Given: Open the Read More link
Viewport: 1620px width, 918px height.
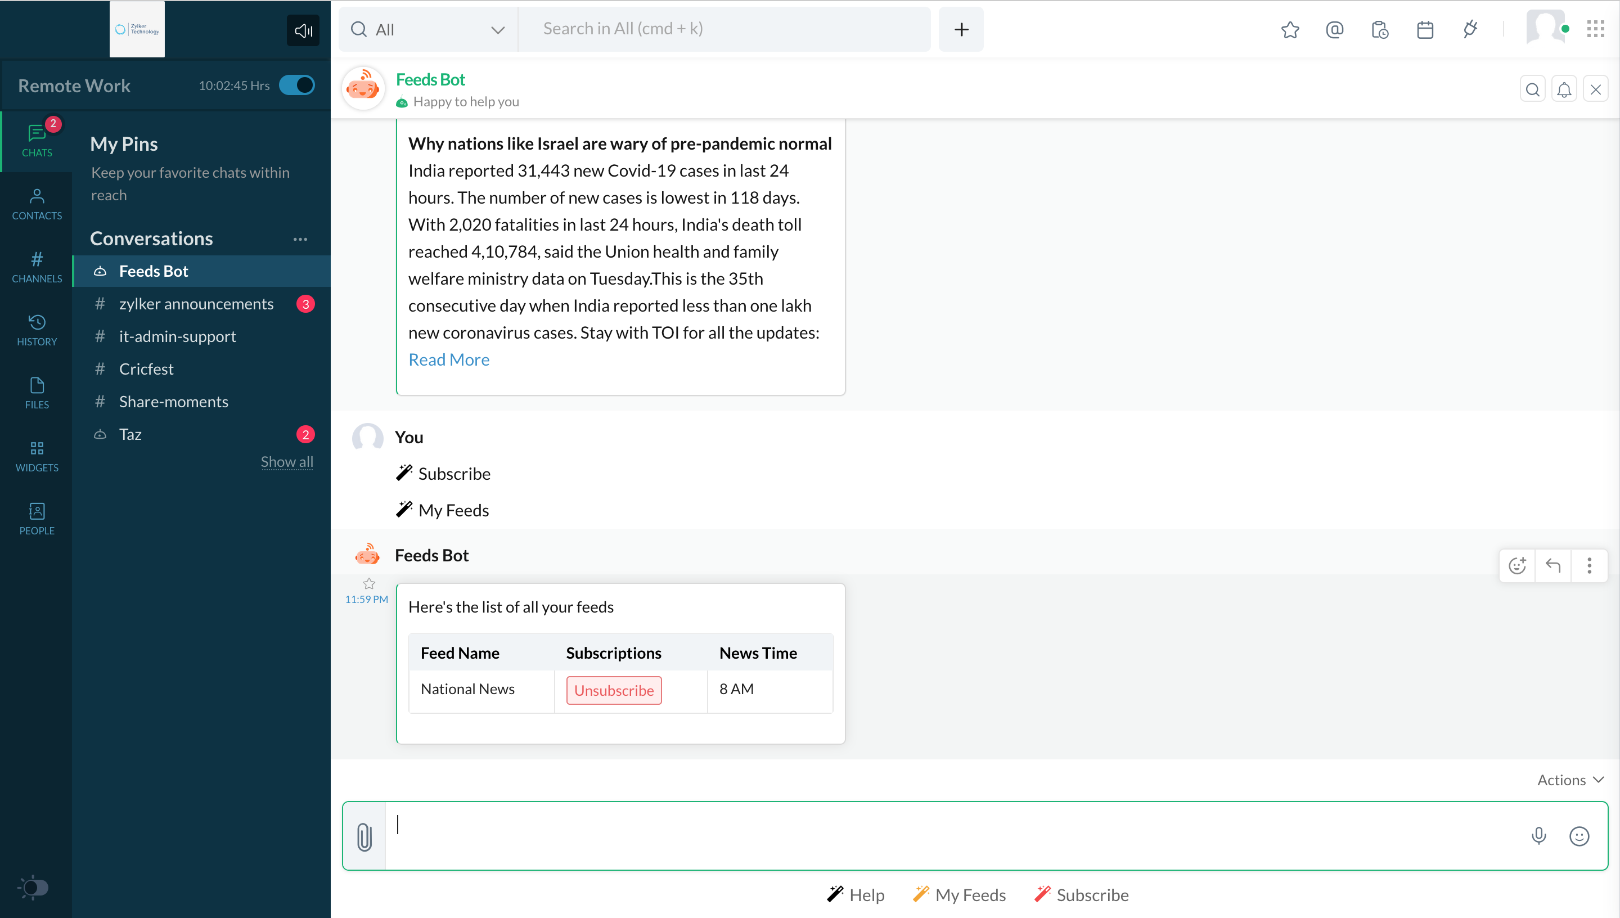Looking at the screenshot, I should pyautogui.click(x=449, y=359).
